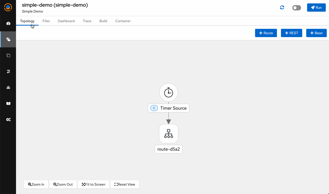
Task: Open the route-d5a2 node in the canvas
Action: coord(168,133)
